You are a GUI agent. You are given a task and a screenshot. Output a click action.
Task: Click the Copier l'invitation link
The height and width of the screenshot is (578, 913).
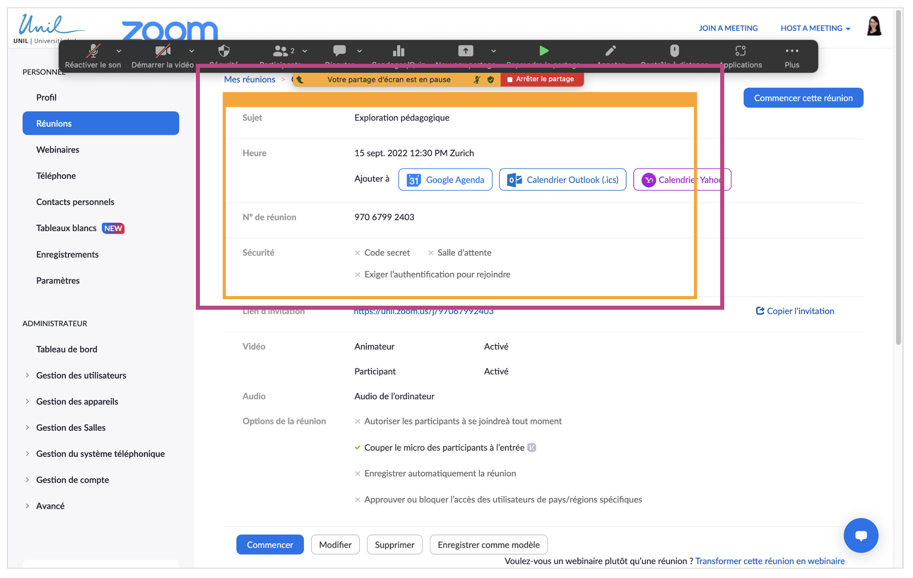coord(795,311)
